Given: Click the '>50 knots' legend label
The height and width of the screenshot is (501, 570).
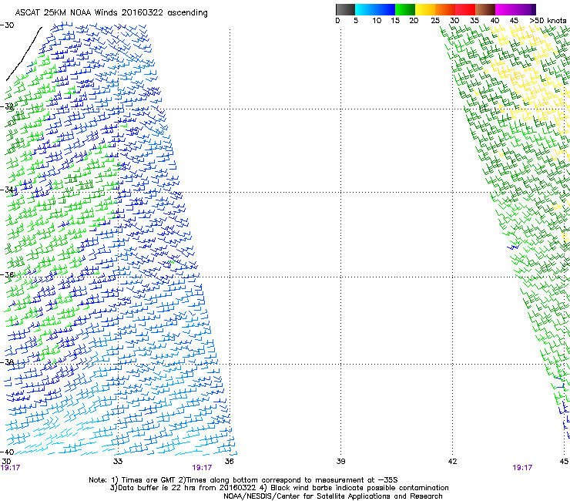Looking at the screenshot, I should click(548, 21).
